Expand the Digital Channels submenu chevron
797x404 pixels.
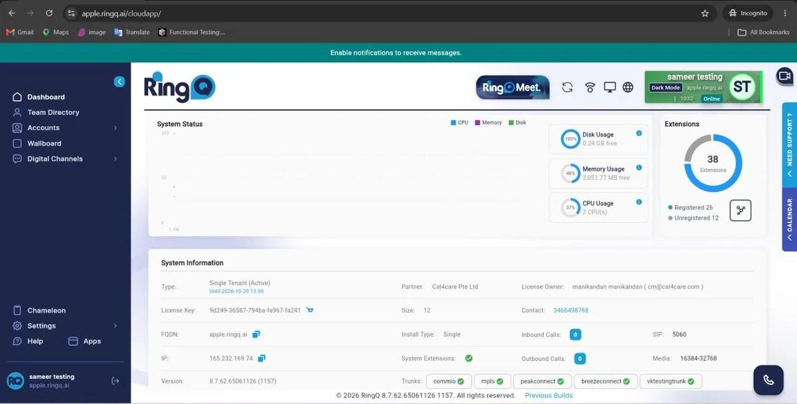pyautogui.click(x=116, y=159)
